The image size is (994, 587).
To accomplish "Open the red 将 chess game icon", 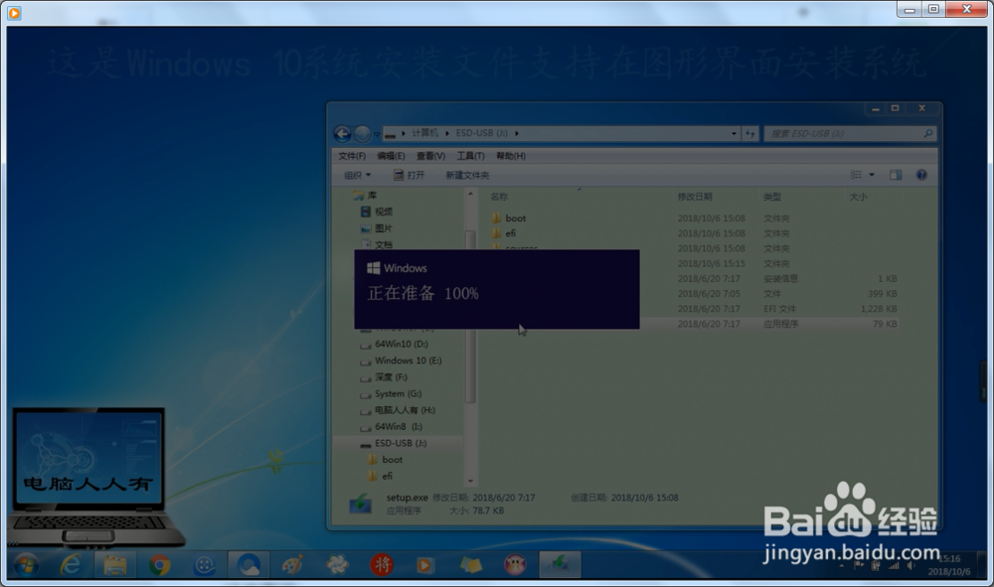I will coord(382,565).
